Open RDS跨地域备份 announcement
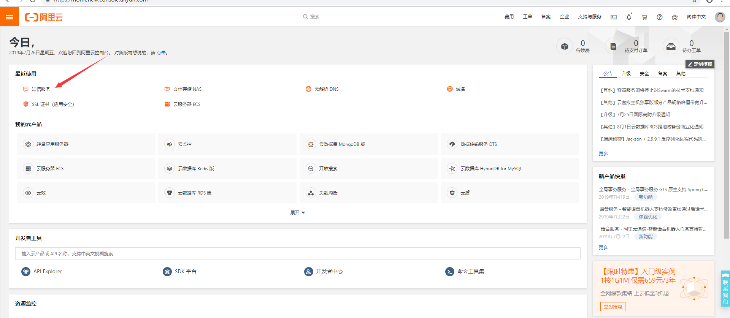730x318 pixels. tap(652, 127)
